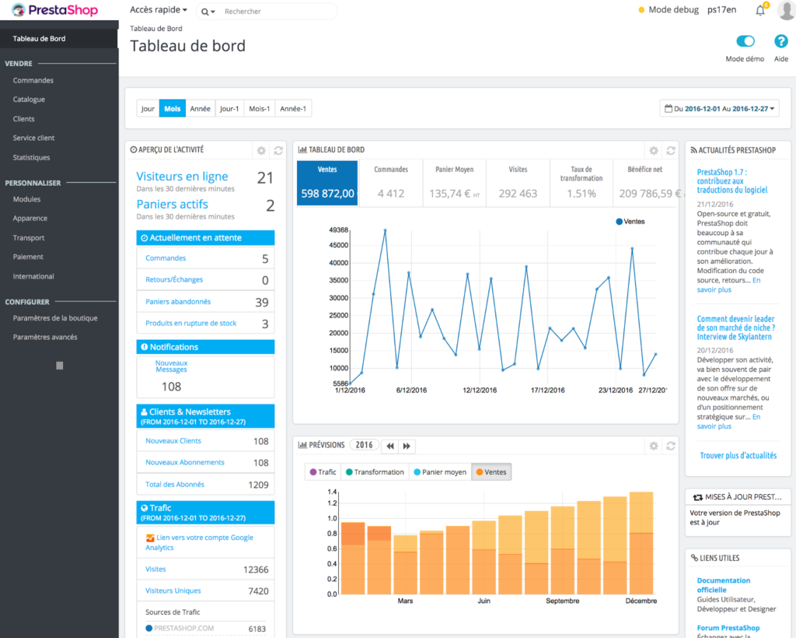Click the Rechercher search field
This screenshot has width=796, height=638.
[276, 12]
